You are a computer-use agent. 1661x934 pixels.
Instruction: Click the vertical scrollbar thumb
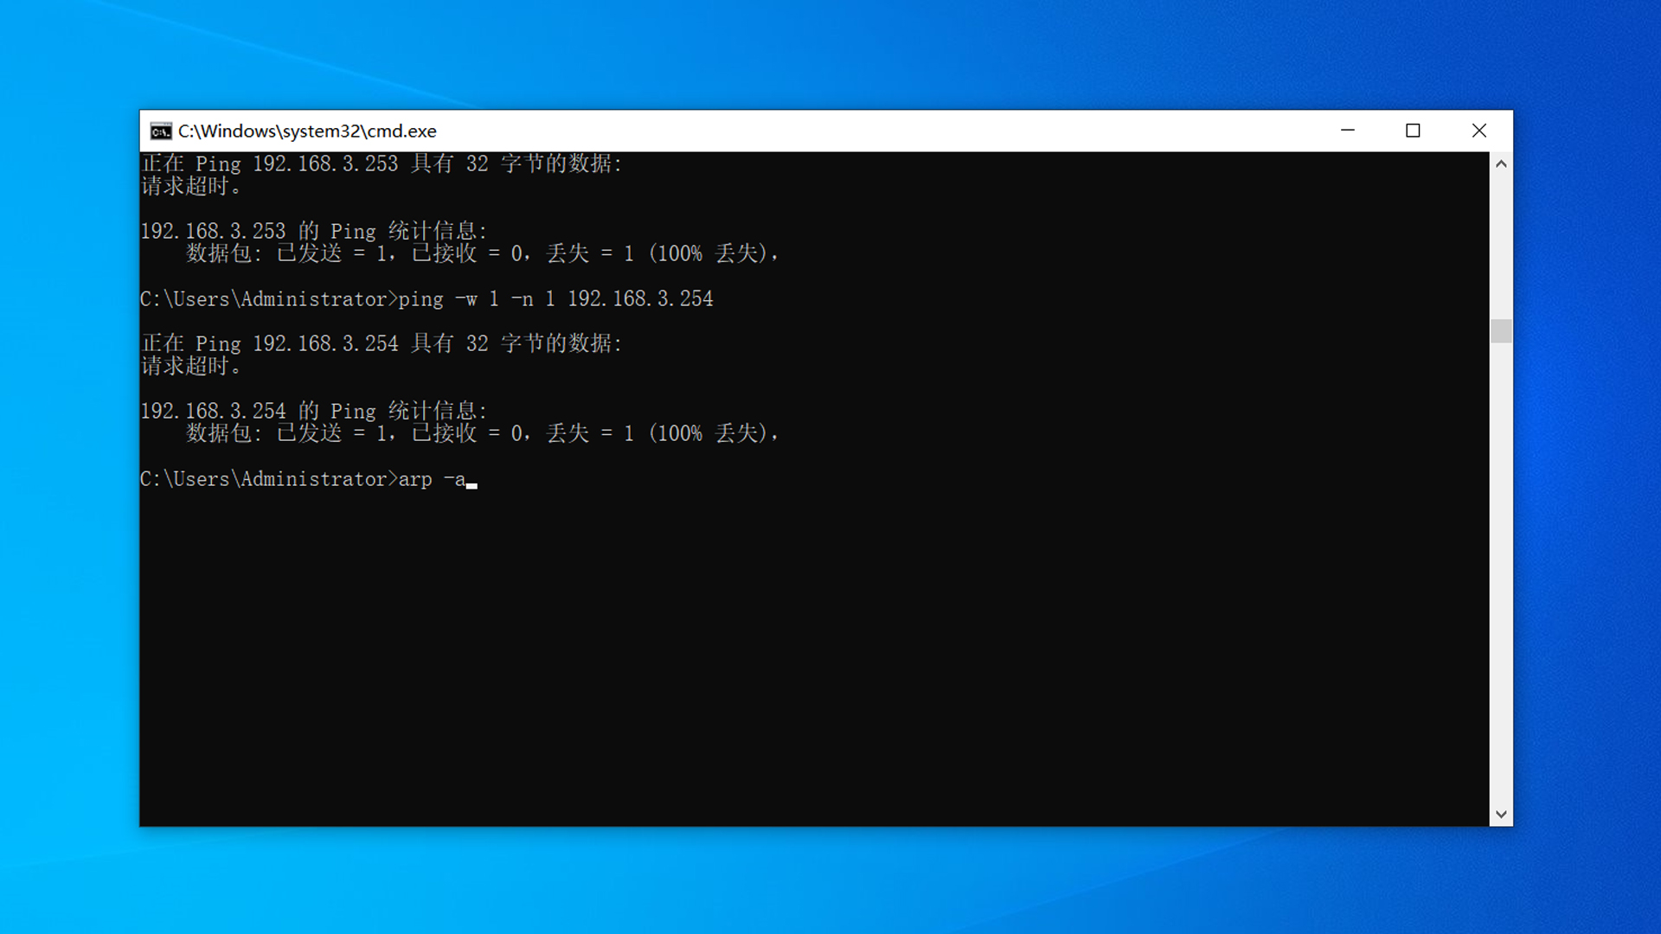(x=1501, y=331)
